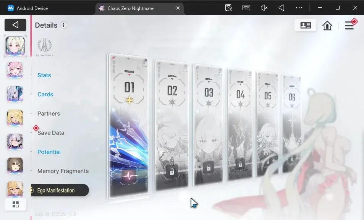Click the emulator back triangle icon
Image resolution: width=364 pixels, height=220 pixels.
pos(281,8)
